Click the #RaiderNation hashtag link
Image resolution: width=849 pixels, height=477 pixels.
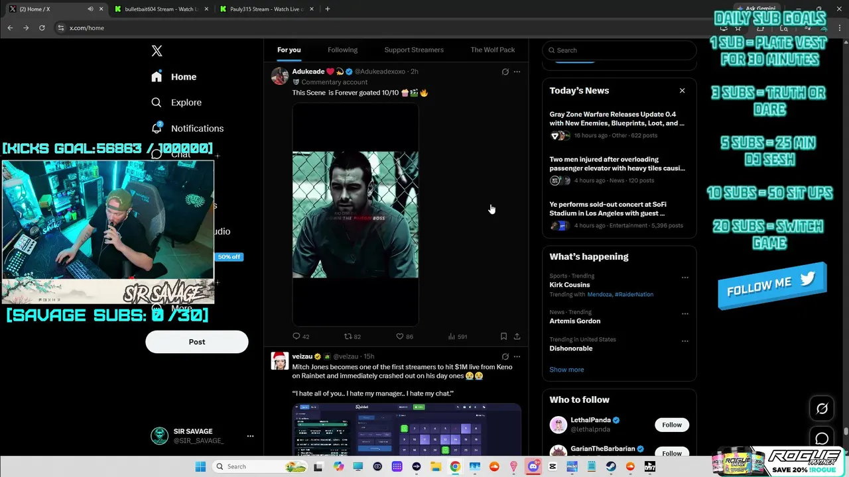(x=634, y=294)
